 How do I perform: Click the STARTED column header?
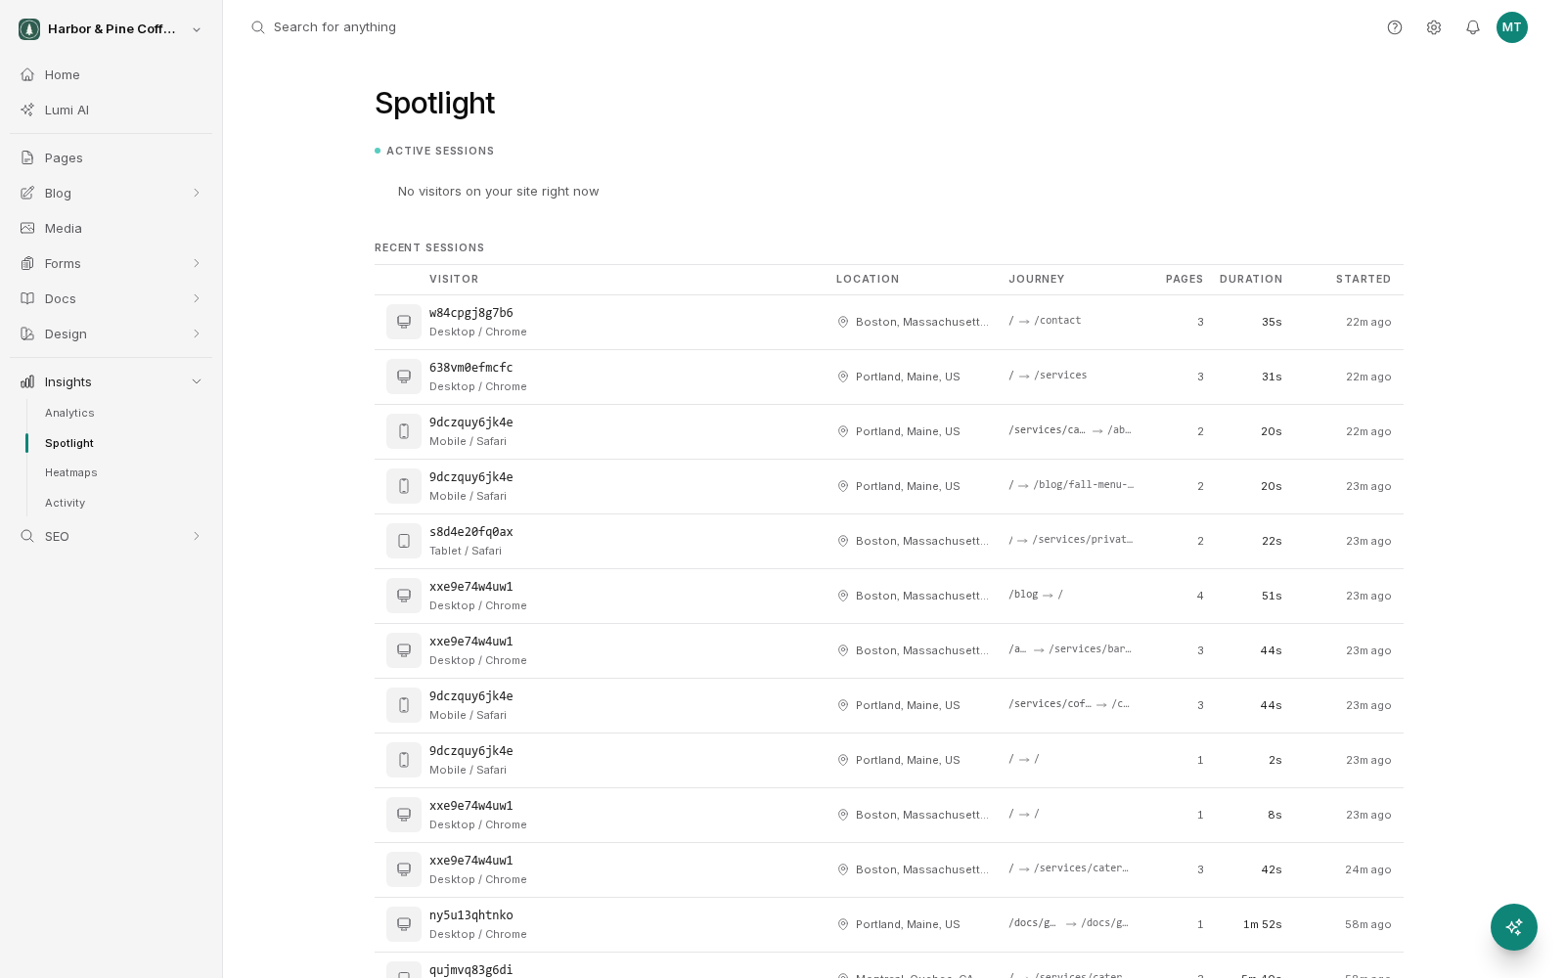[1364, 279]
